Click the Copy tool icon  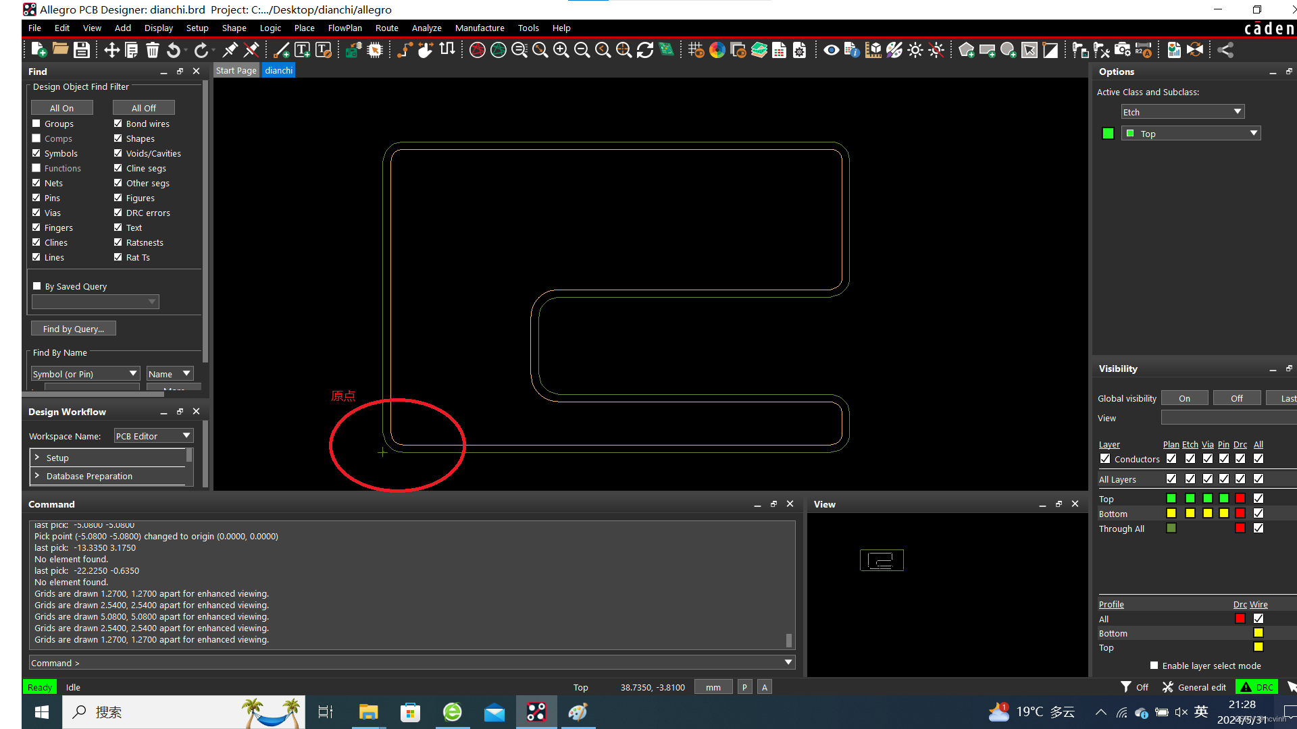coord(132,50)
